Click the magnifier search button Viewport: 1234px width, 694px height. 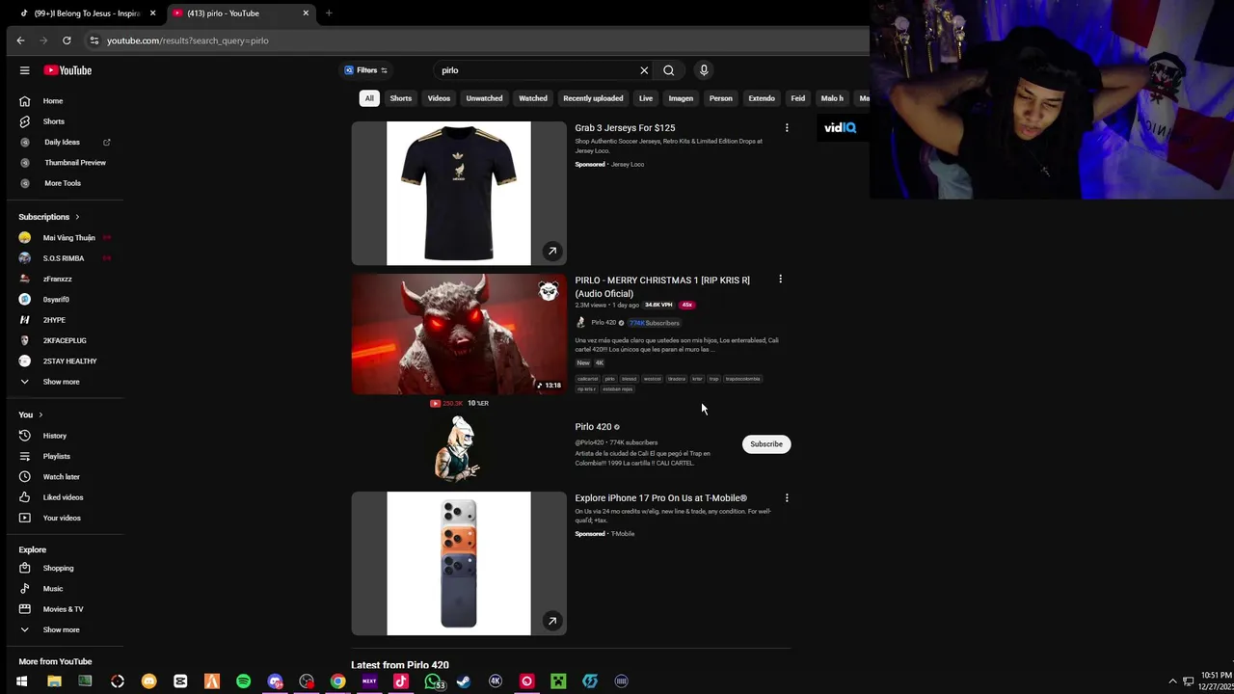click(x=668, y=70)
